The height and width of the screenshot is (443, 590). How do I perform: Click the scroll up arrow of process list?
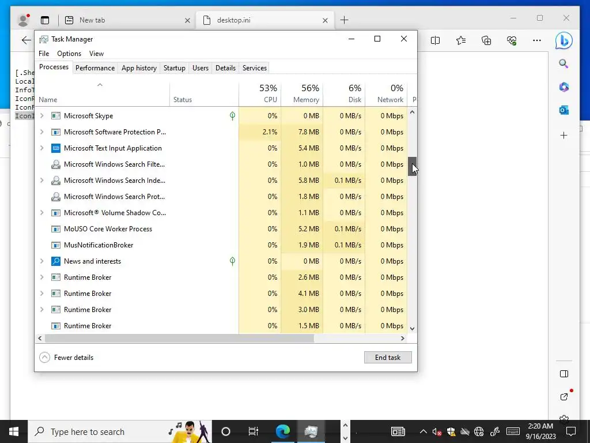tap(412, 112)
